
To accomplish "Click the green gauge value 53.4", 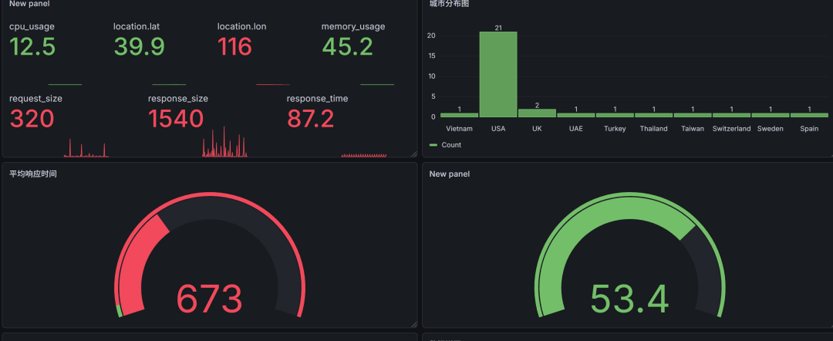I will [629, 299].
